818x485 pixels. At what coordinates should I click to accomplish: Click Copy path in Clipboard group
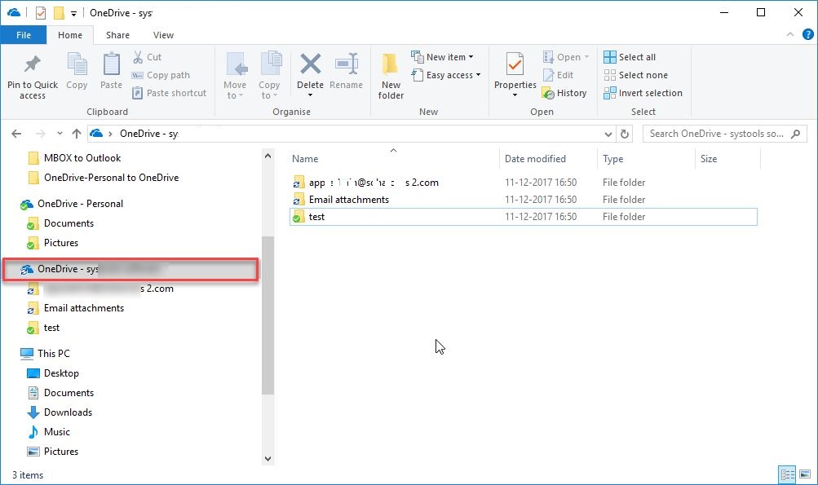coord(161,75)
